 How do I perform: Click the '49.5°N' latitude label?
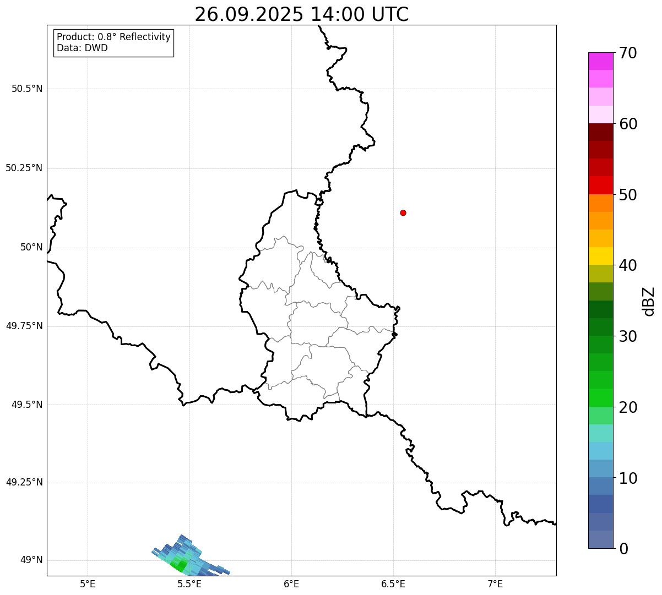pos(27,405)
